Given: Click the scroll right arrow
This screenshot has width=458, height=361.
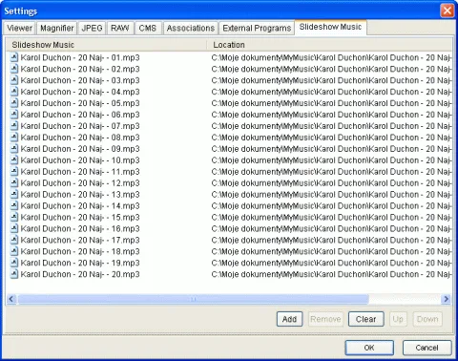Looking at the screenshot, I should pyautogui.click(x=446, y=299).
